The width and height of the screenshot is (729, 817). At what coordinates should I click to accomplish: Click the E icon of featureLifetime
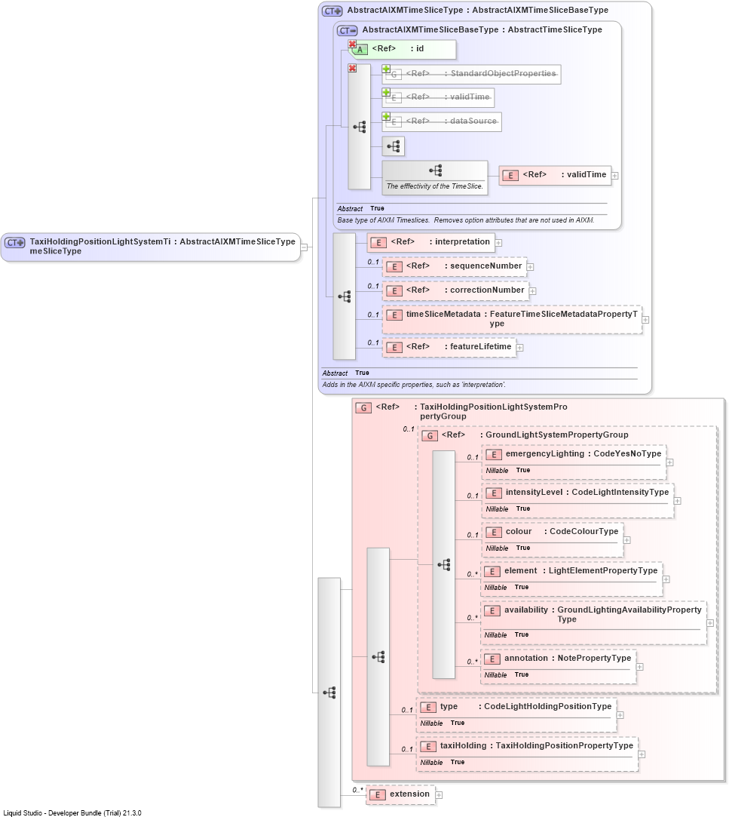click(394, 348)
